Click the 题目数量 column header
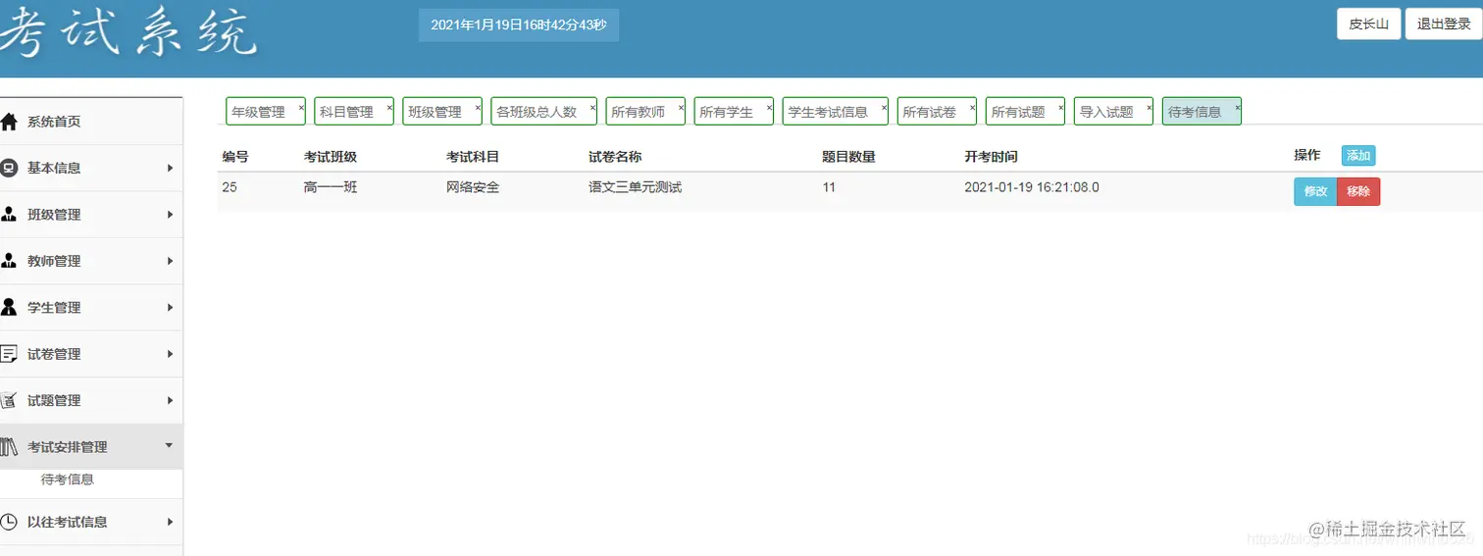The height and width of the screenshot is (556, 1483). [848, 156]
